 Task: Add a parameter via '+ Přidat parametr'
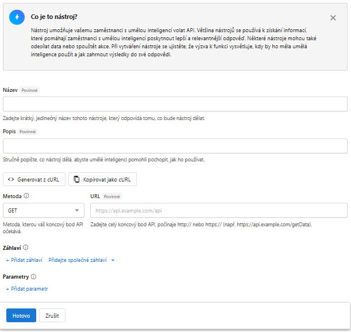point(27,289)
